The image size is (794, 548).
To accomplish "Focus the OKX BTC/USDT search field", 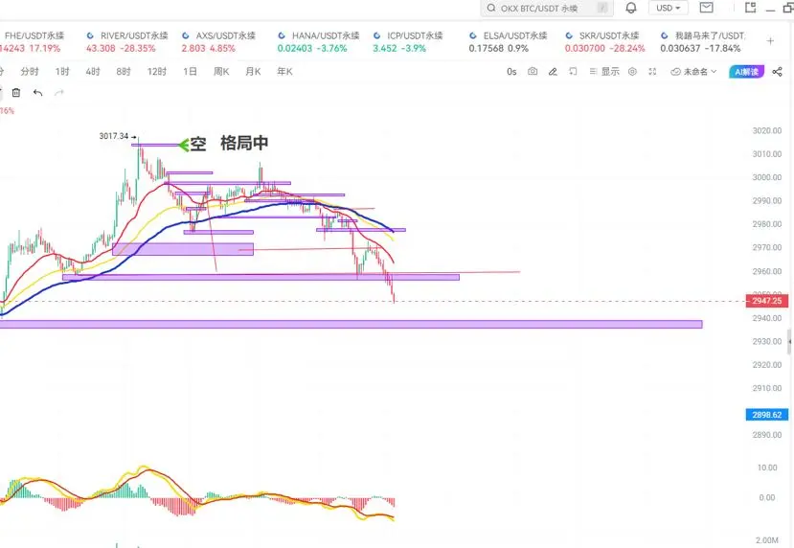I will click(546, 8).
